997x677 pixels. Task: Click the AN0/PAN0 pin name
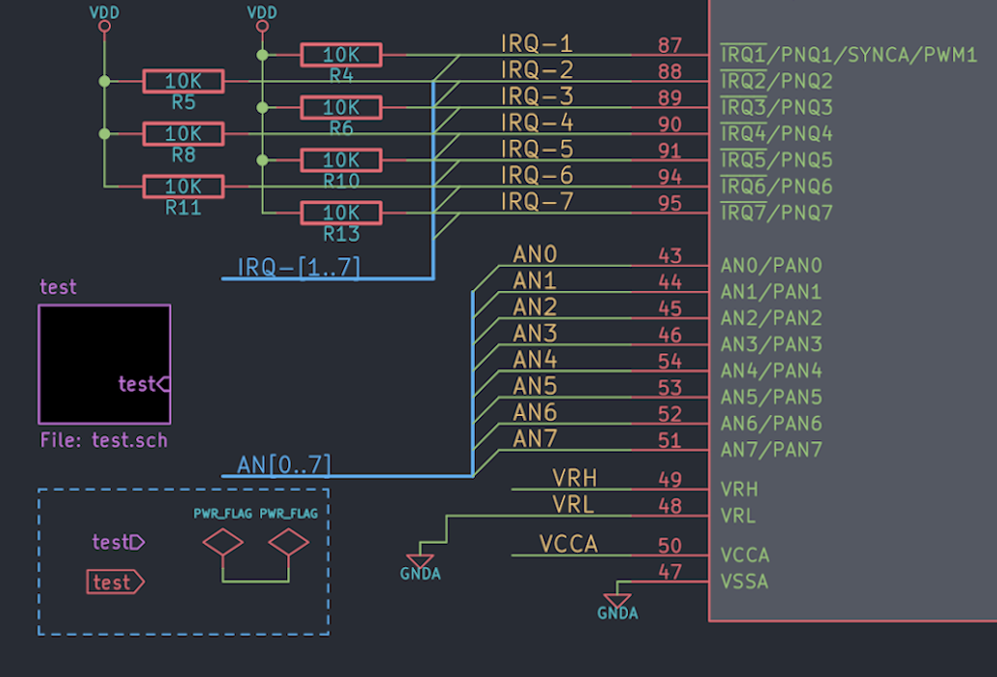coord(772,266)
